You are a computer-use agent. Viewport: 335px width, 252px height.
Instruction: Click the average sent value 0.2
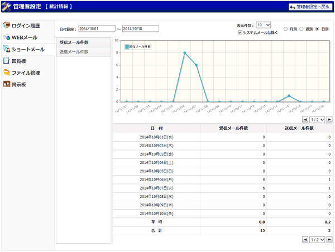[328, 222]
